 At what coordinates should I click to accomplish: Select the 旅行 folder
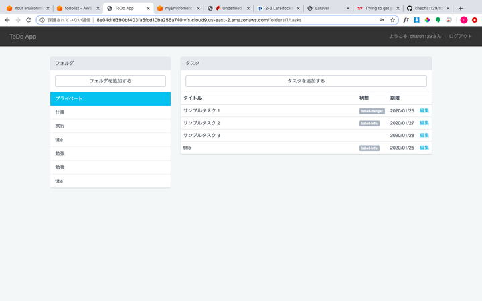click(110, 126)
